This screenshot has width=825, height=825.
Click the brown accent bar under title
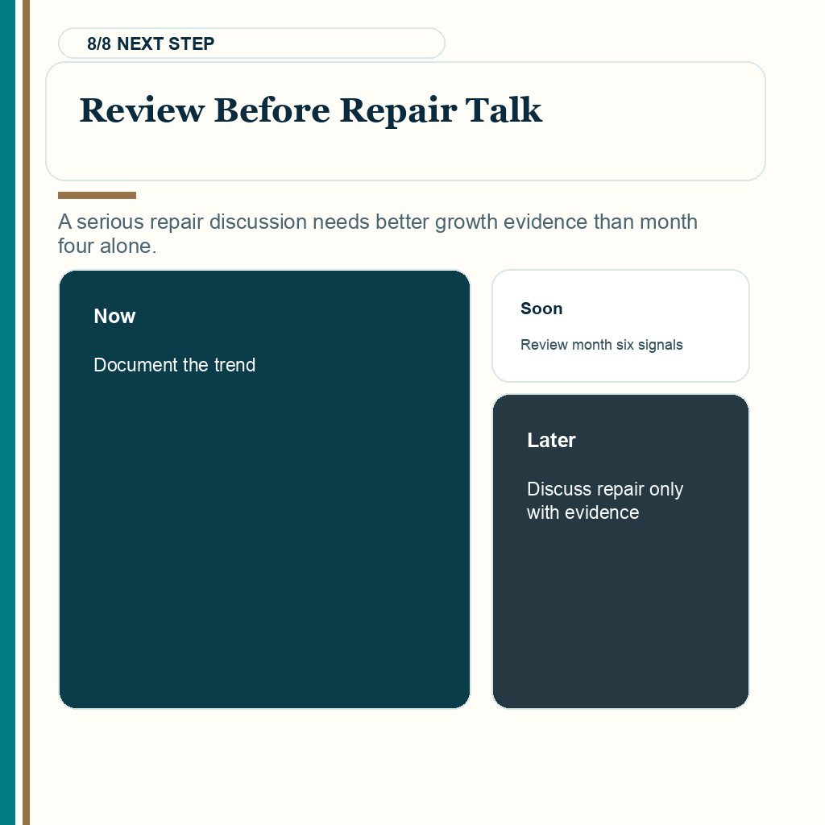click(x=97, y=195)
